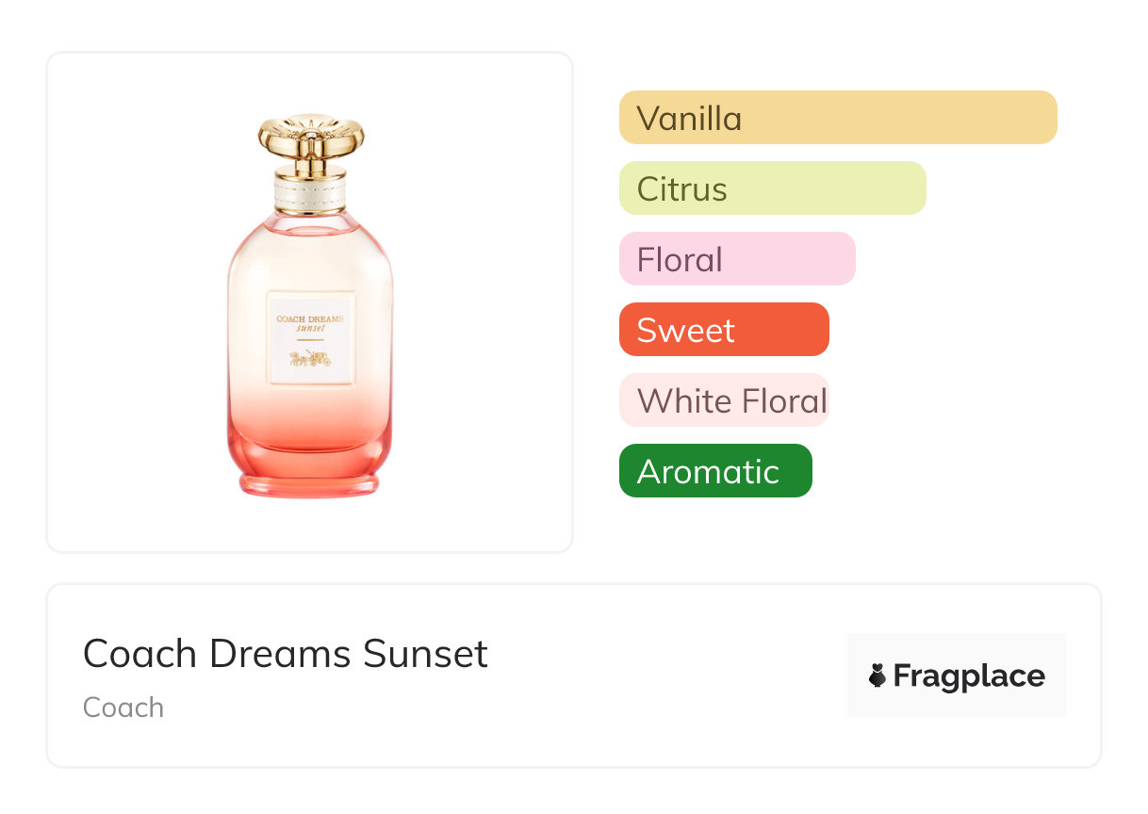Select the White Floral accord bar

point(723,400)
